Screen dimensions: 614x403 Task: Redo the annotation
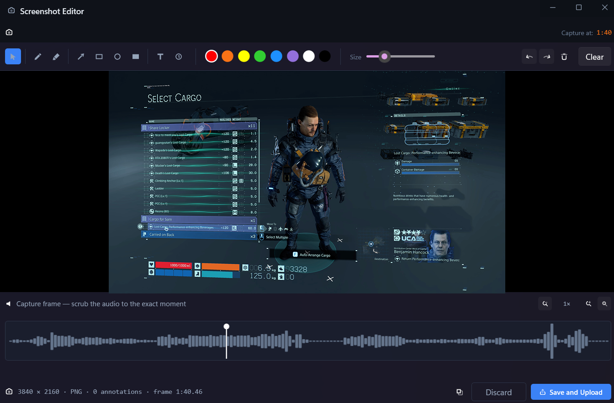(x=547, y=57)
